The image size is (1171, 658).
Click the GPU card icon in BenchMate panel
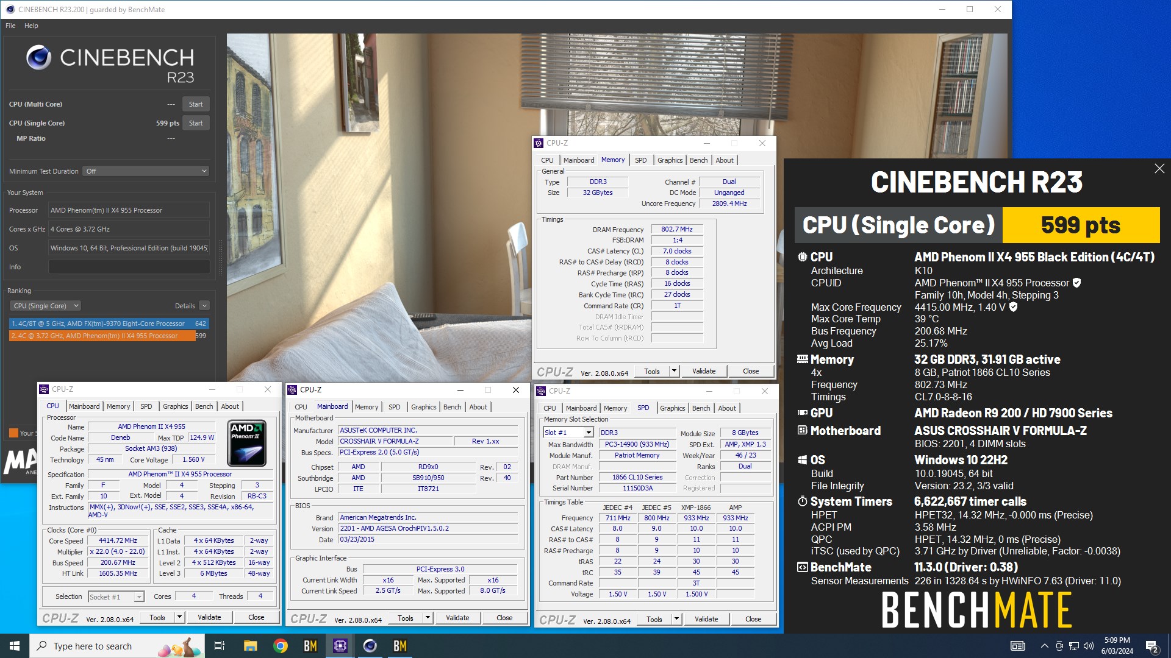pos(802,413)
